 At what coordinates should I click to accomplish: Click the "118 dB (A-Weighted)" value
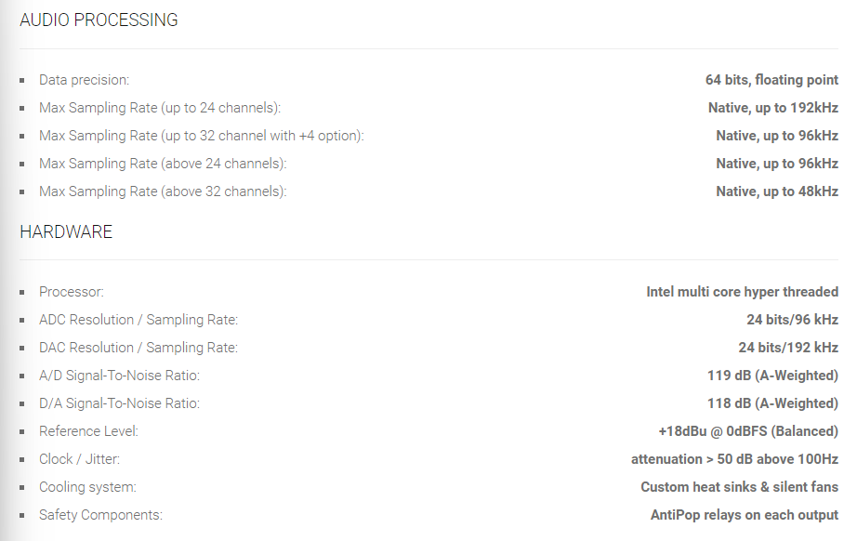coord(772,403)
